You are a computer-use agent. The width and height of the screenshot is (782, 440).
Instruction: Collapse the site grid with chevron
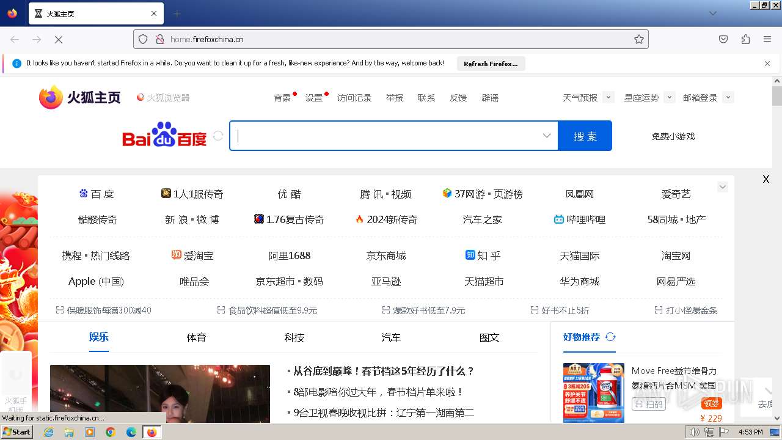(723, 187)
